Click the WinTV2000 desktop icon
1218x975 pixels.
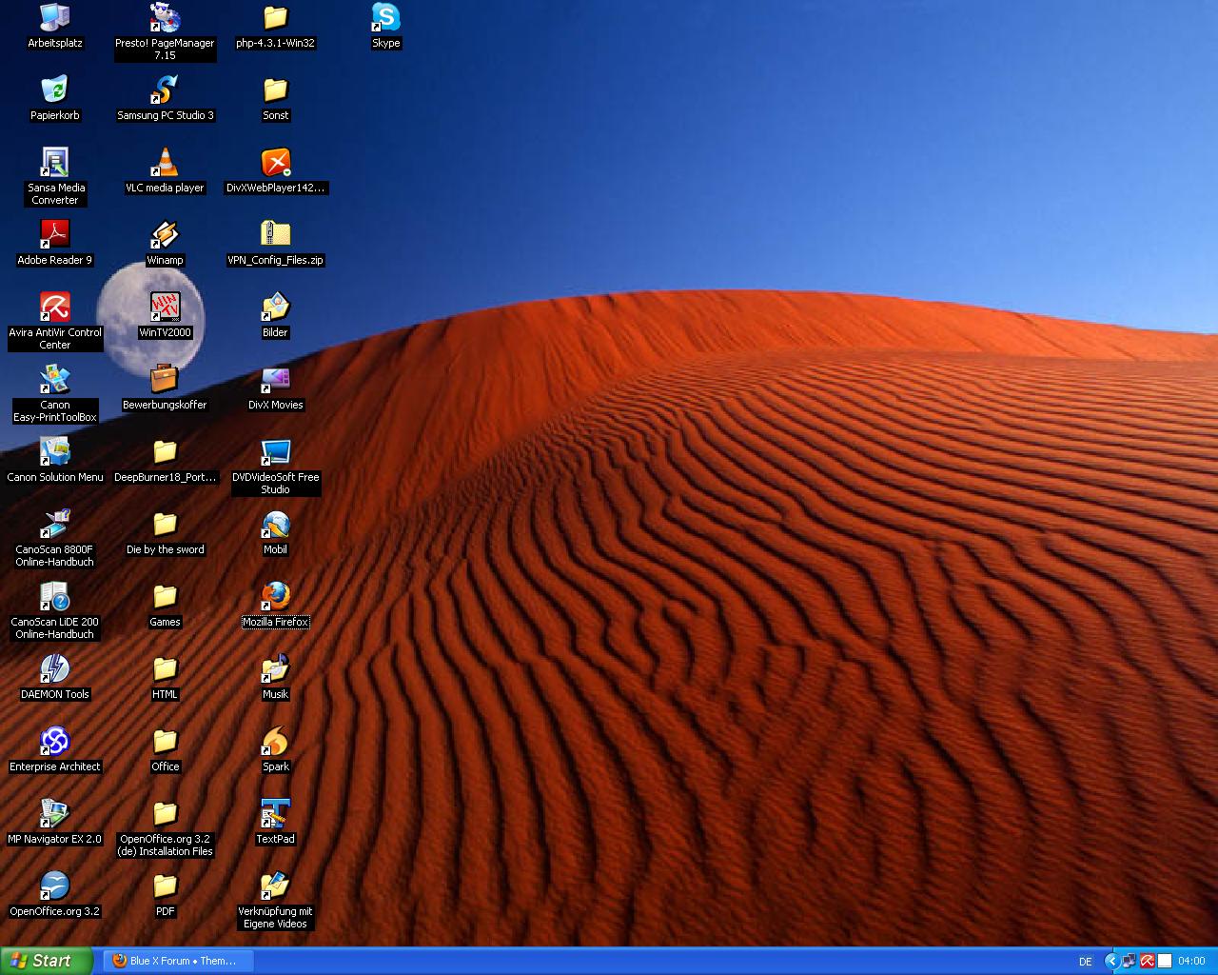point(165,308)
